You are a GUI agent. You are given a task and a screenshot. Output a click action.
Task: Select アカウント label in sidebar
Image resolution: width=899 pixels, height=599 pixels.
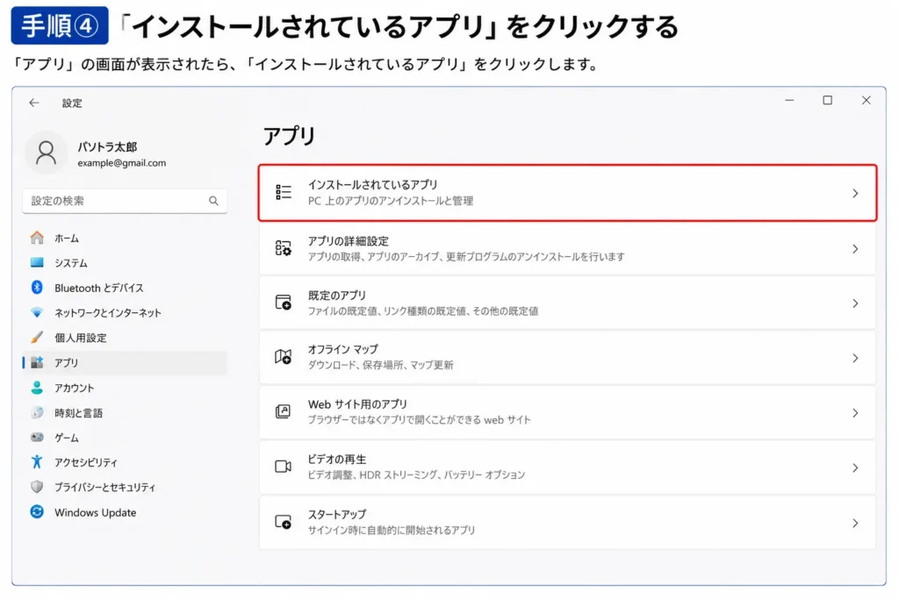coord(74,389)
